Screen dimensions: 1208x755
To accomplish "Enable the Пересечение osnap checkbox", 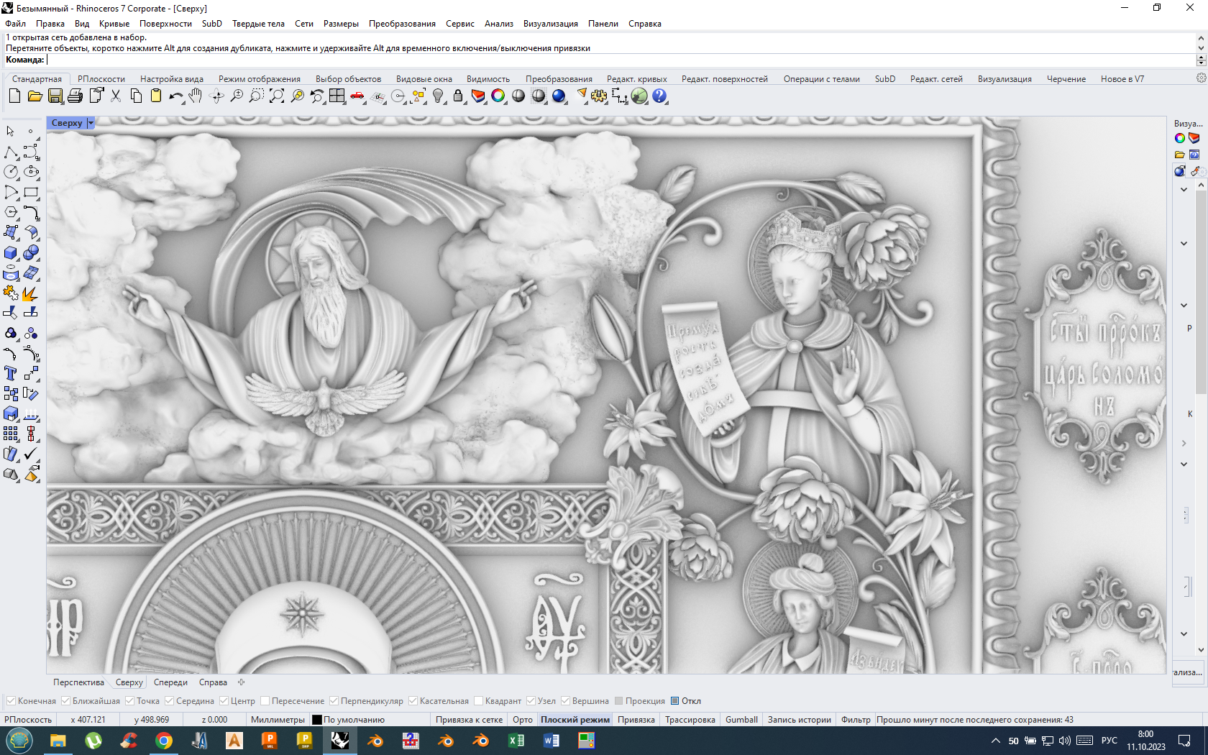I will click(x=265, y=701).
